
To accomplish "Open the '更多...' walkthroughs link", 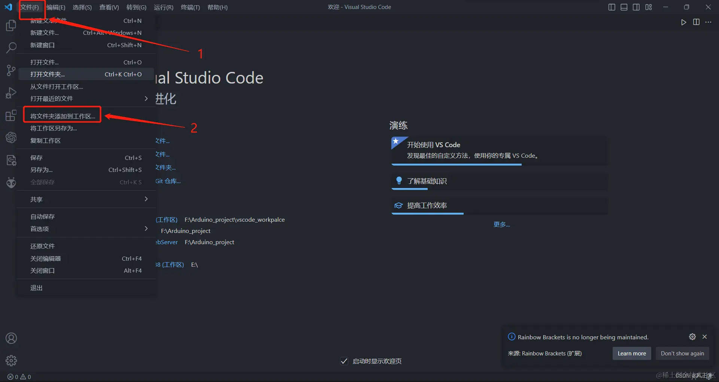I will point(501,224).
